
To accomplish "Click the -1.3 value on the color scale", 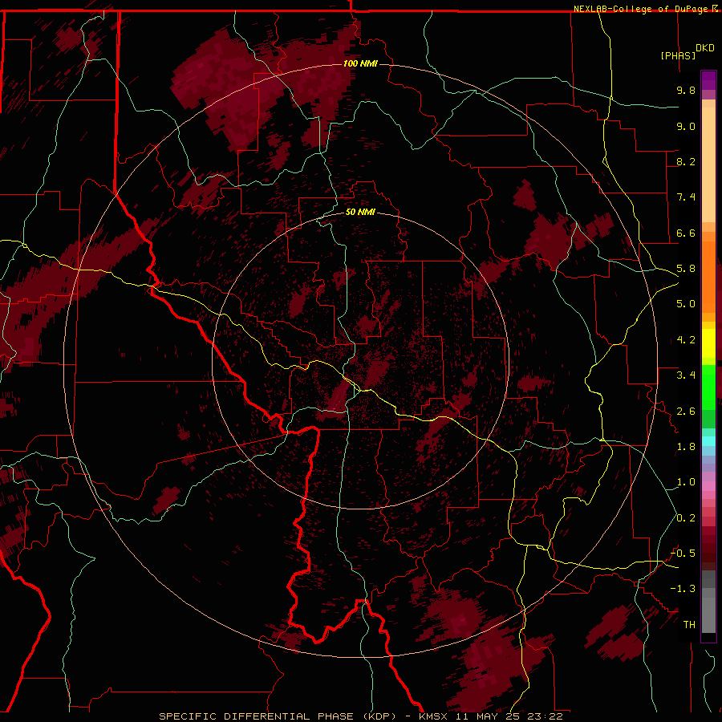I will pos(683,589).
